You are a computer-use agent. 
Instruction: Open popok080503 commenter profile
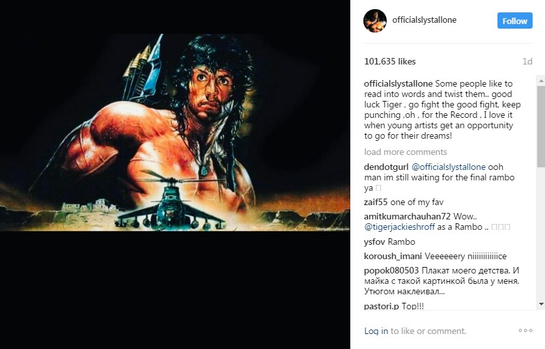(x=391, y=270)
